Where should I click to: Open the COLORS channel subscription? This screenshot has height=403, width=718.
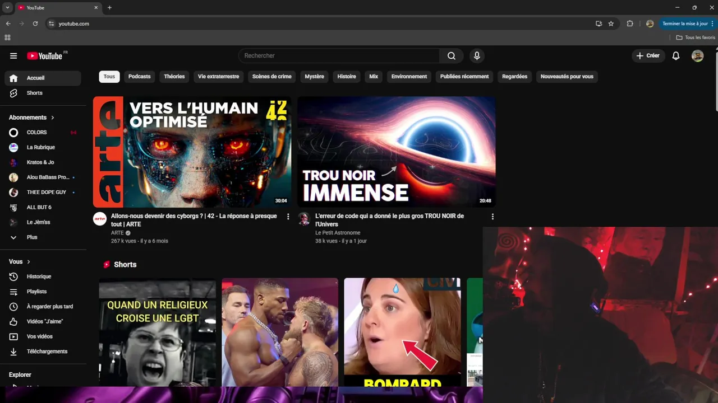(x=43, y=133)
